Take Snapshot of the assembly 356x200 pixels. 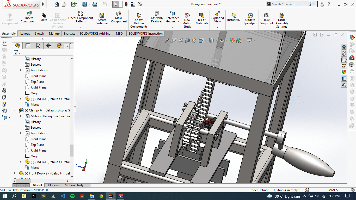pyautogui.click(x=267, y=19)
